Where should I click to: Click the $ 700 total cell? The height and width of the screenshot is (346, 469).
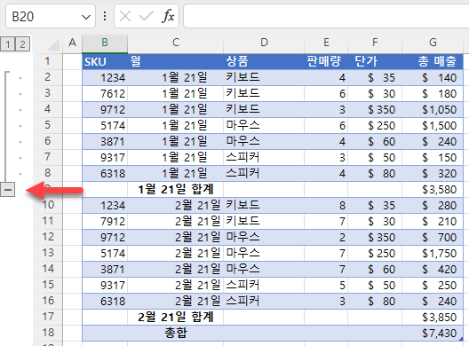(433, 237)
